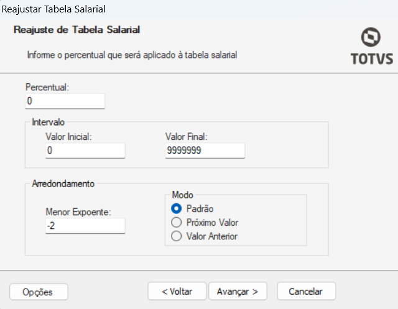
Task: Click the Percentual input field
Action: [x=65, y=101]
